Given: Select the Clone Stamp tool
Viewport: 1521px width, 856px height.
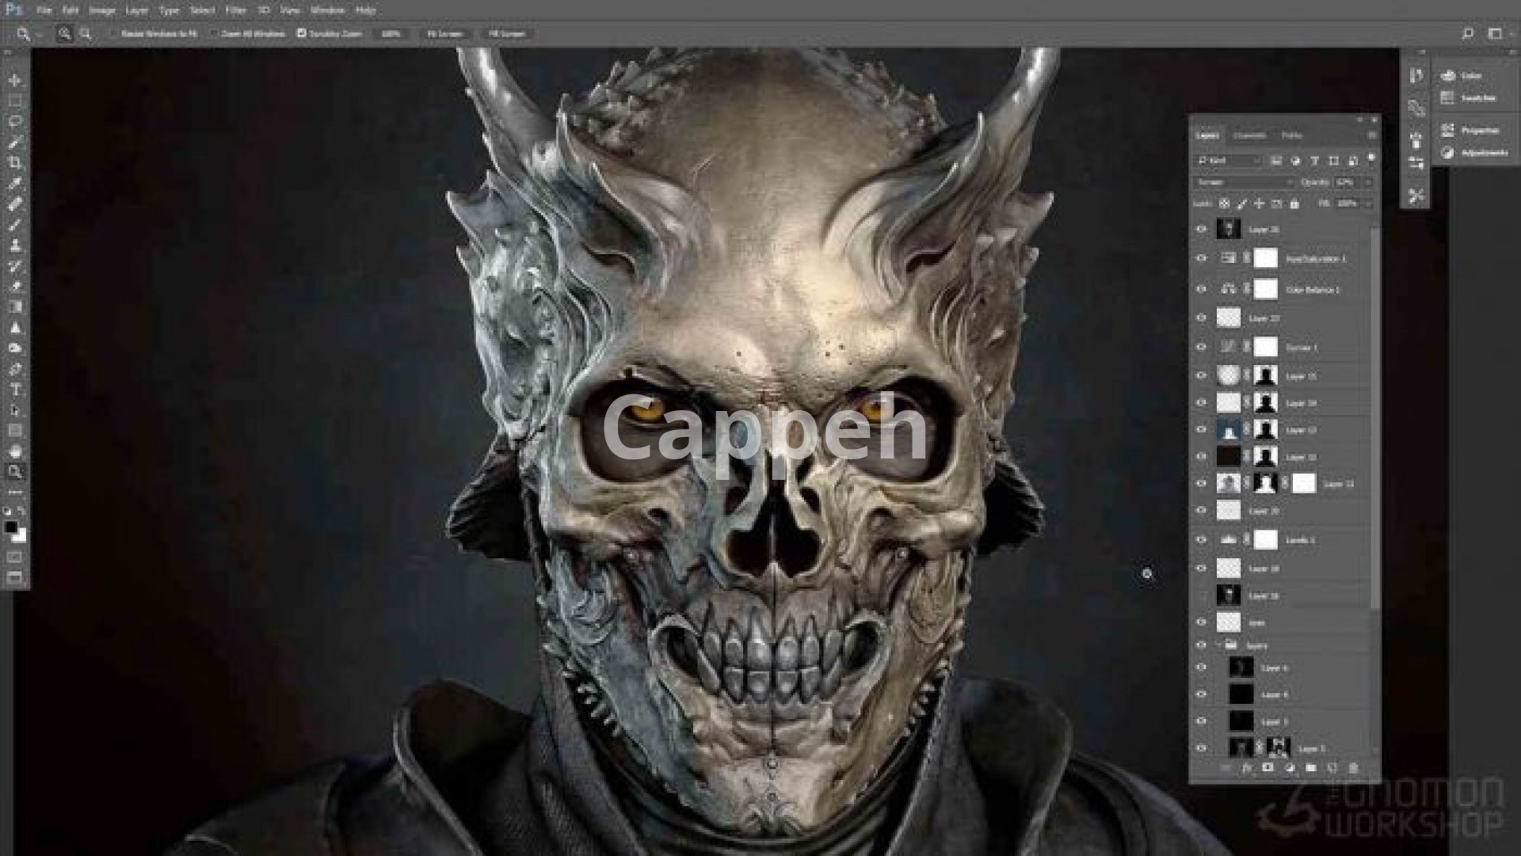Looking at the screenshot, I should (15, 245).
